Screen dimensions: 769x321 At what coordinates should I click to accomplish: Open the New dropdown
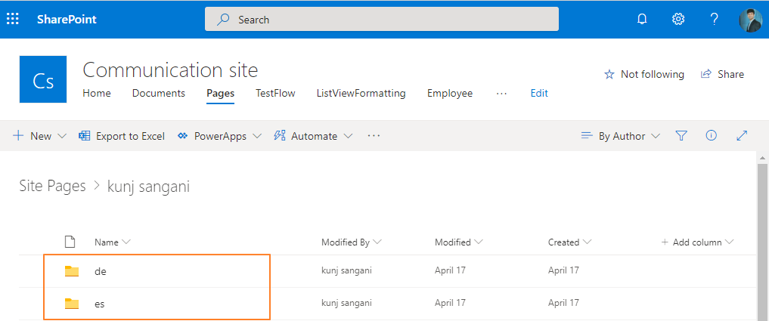(x=39, y=136)
